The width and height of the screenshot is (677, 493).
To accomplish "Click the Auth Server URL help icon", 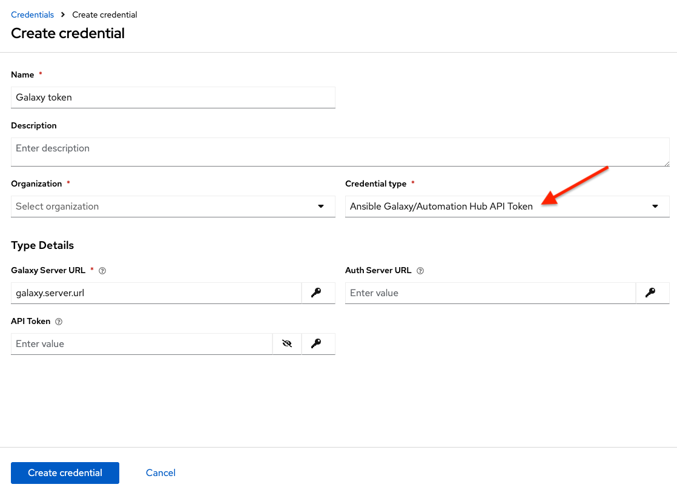I will click(x=420, y=271).
